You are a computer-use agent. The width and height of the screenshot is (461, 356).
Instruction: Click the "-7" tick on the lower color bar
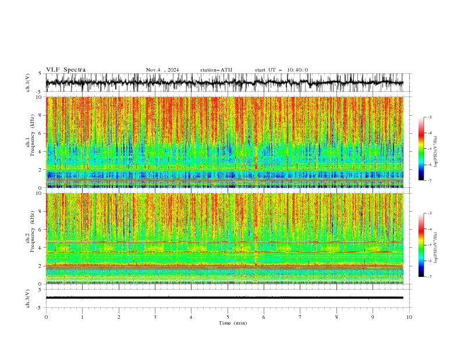429,277
